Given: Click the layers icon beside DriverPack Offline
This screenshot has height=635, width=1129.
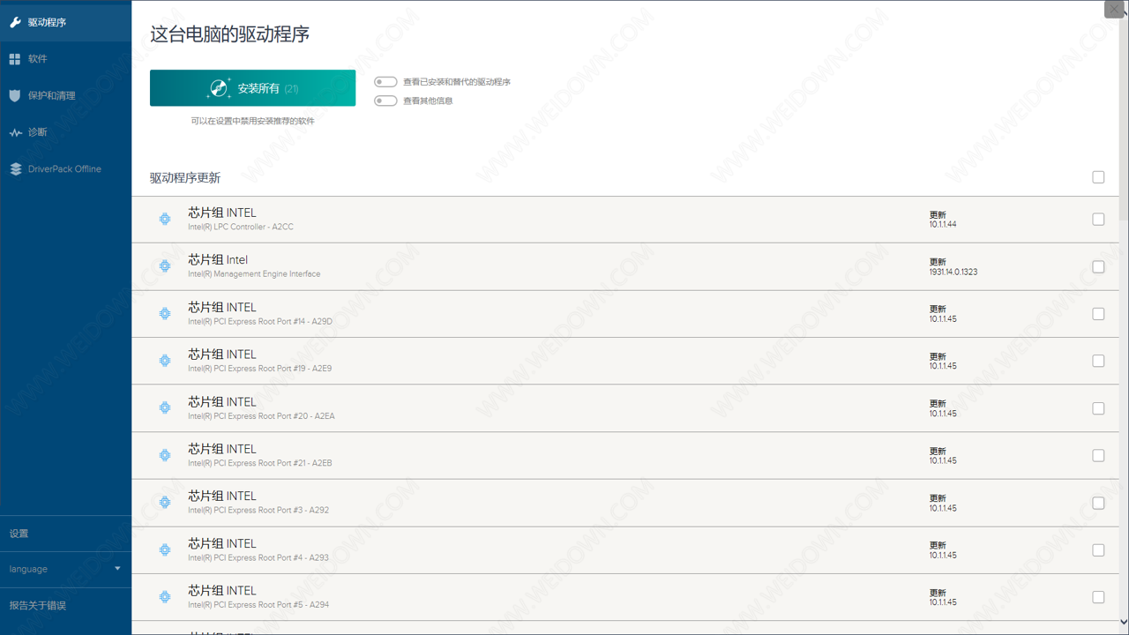Looking at the screenshot, I should click(x=15, y=169).
